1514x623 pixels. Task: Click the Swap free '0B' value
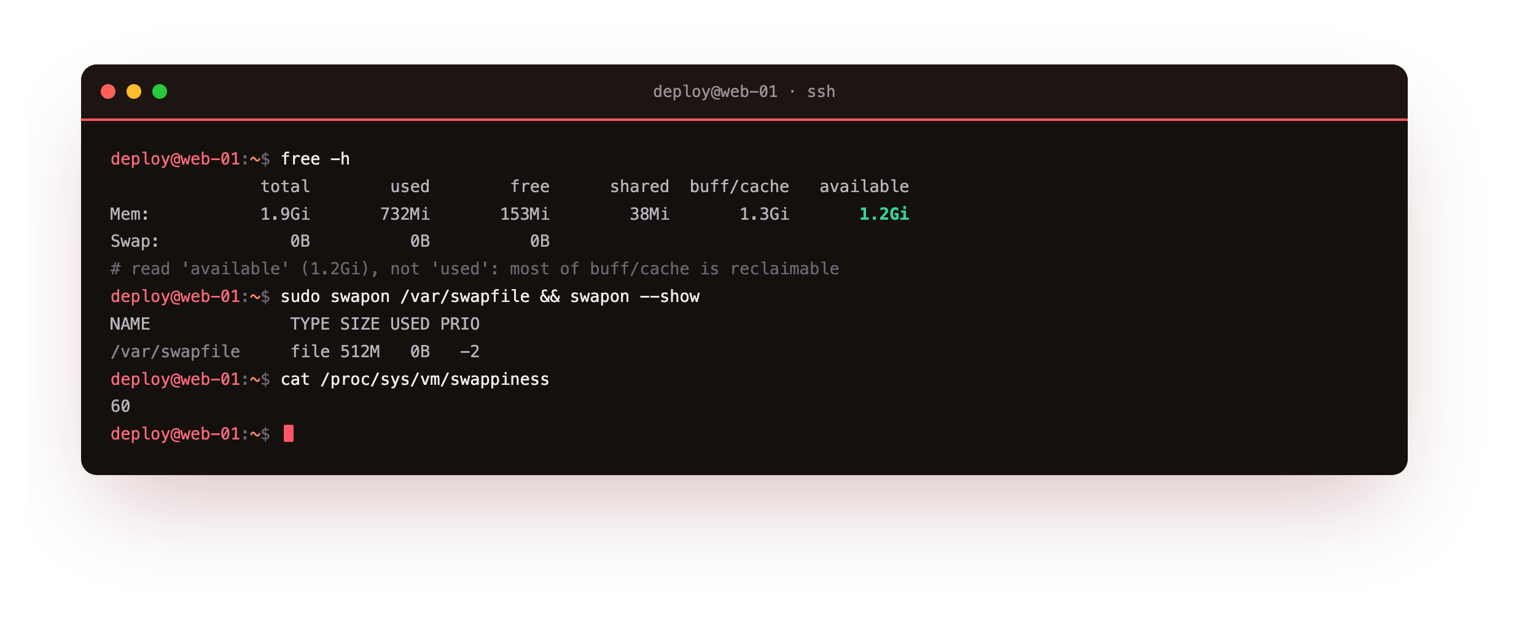pos(539,241)
